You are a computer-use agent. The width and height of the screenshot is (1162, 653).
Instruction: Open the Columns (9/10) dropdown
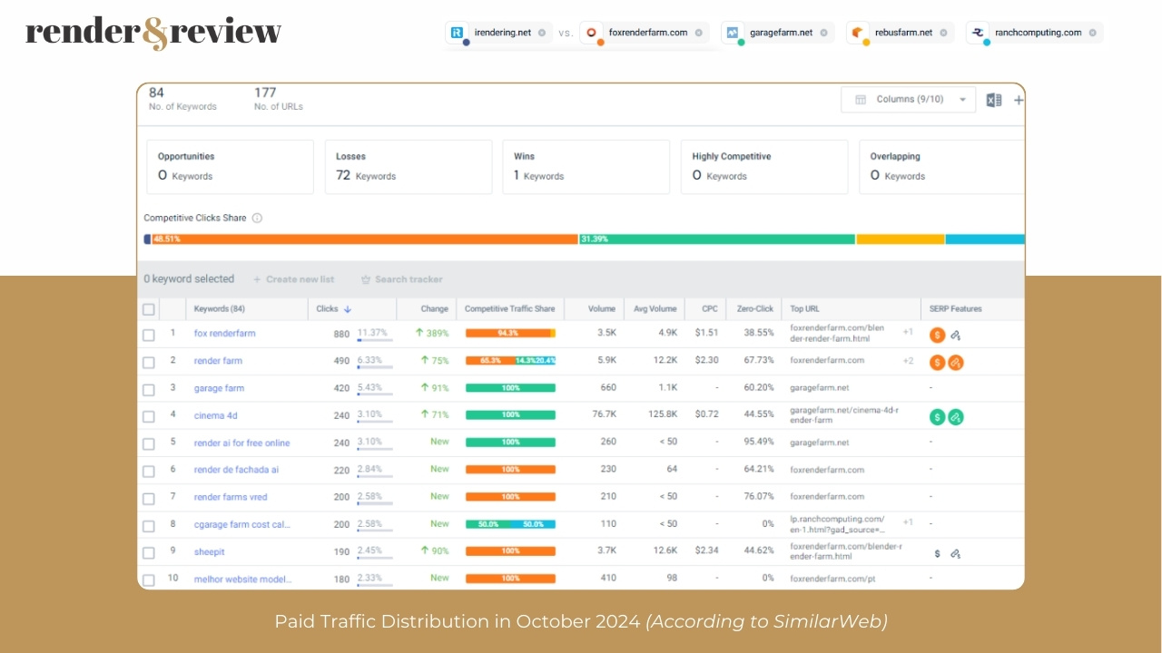click(909, 100)
